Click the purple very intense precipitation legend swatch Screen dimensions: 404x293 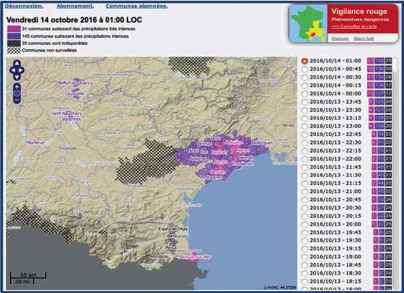(x=13, y=29)
